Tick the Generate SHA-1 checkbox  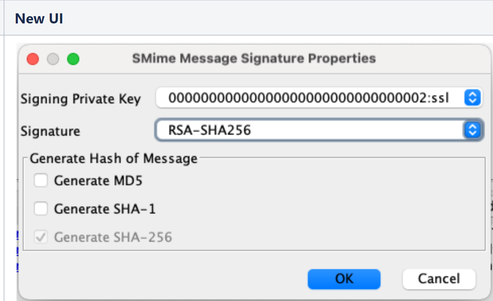pos(41,209)
